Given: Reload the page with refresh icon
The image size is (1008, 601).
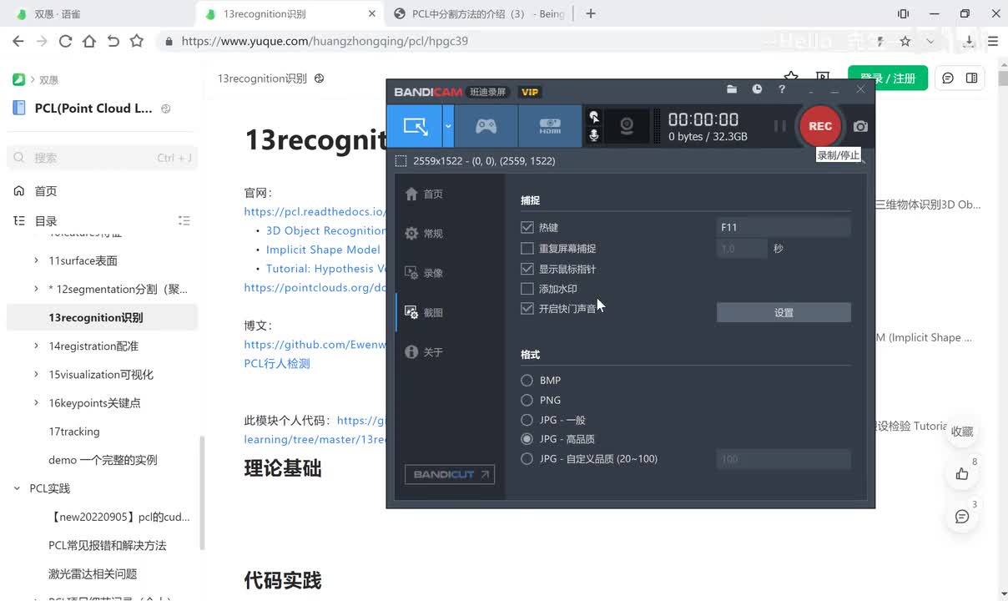Looking at the screenshot, I should click(65, 41).
